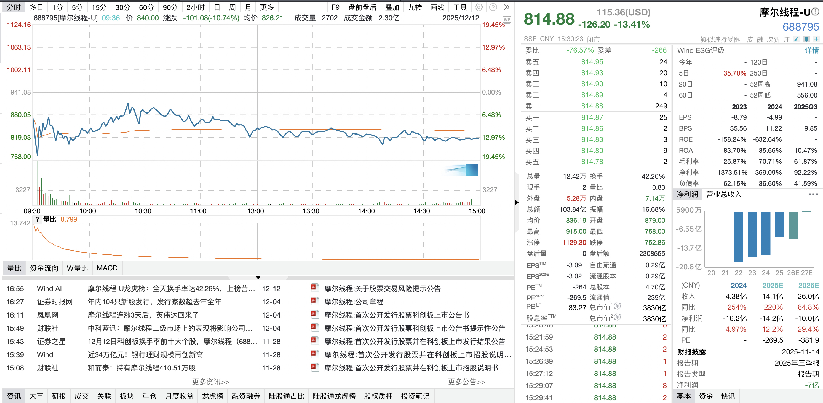Expand toolbar with double chevron icon
This screenshot has width=823, height=403.
[507, 7]
